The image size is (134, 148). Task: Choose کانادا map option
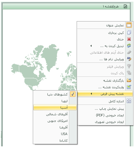55,141
